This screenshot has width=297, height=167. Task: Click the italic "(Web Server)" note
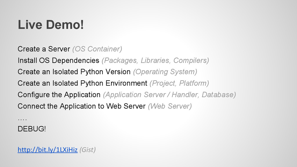point(170,106)
